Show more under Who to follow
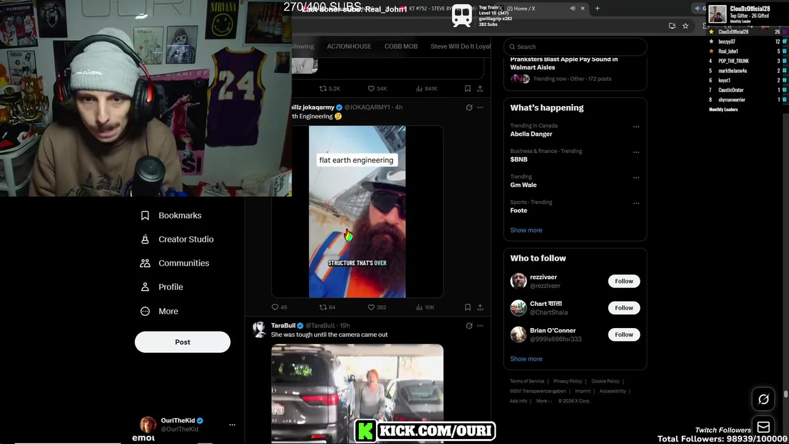This screenshot has width=789, height=444. (x=526, y=359)
